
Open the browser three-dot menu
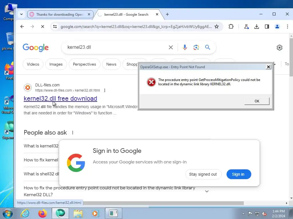point(287,27)
